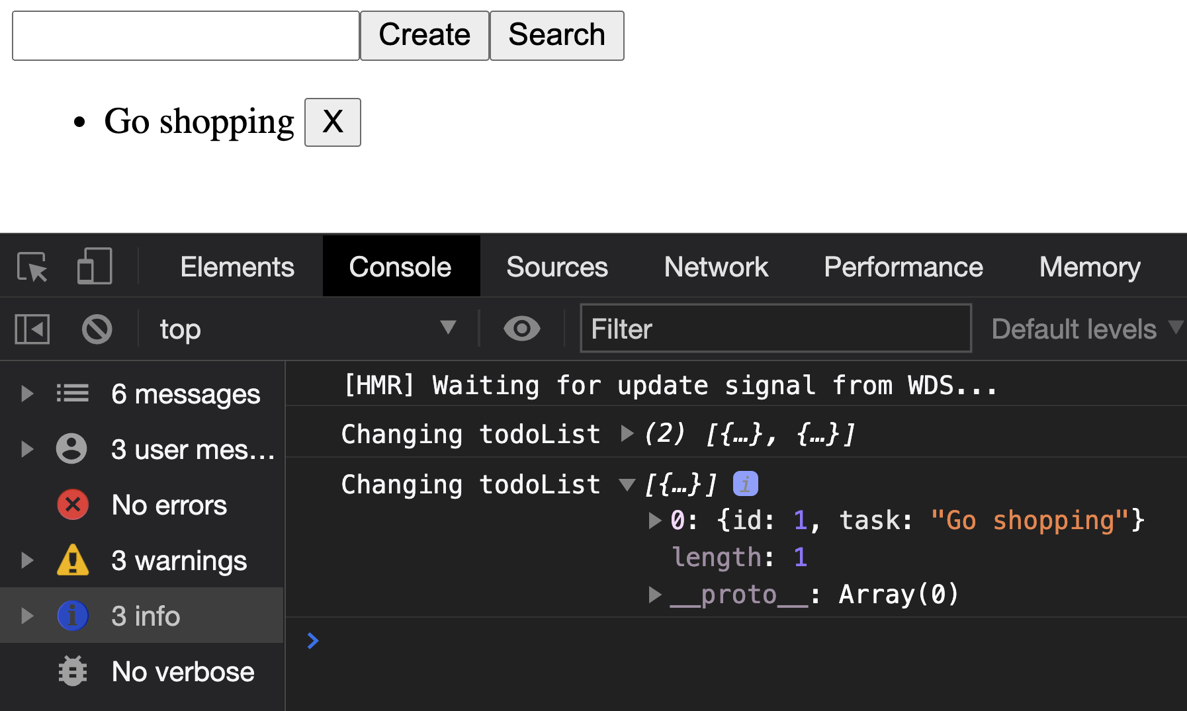This screenshot has height=711, width=1187.
Task: Toggle the device toolbar icon
Action: click(x=95, y=267)
